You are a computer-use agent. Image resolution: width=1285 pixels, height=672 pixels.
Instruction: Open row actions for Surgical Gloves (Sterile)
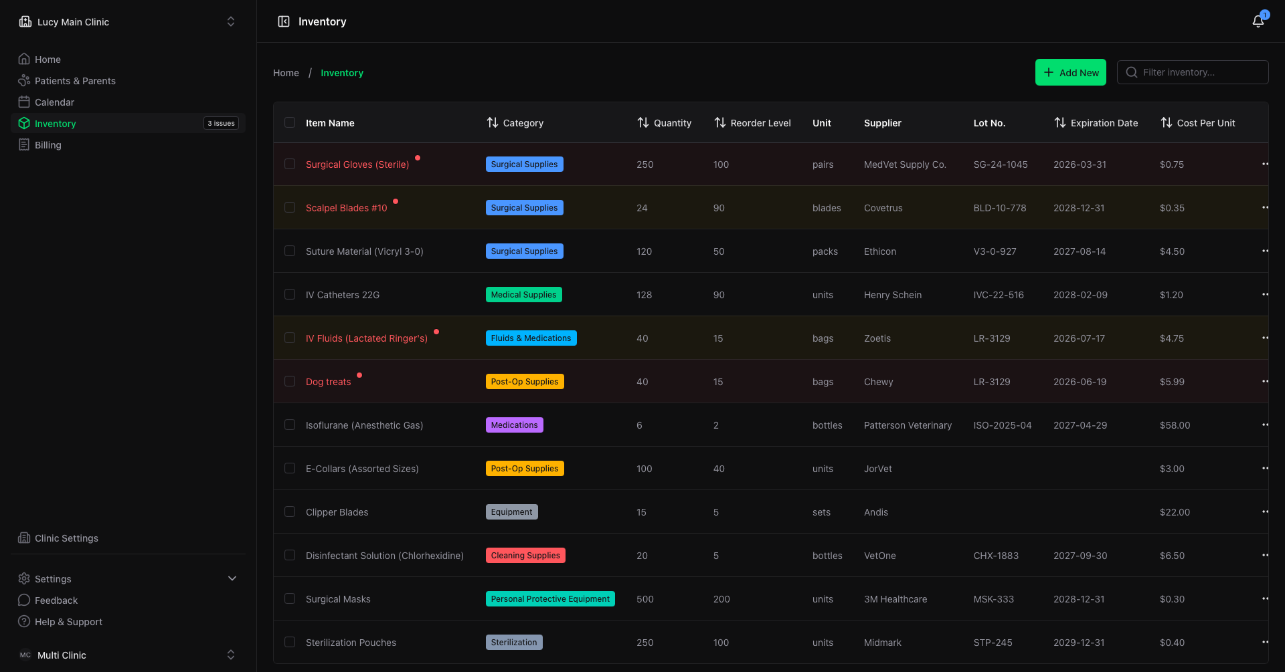(1264, 164)
